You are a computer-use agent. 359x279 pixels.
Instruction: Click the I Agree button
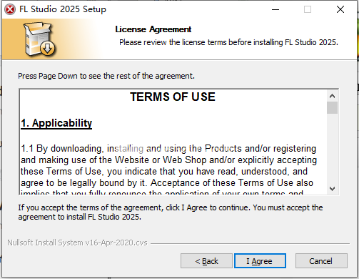pos(260,261)
